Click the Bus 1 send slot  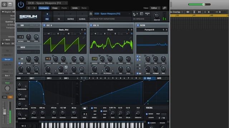coord(7,76)
